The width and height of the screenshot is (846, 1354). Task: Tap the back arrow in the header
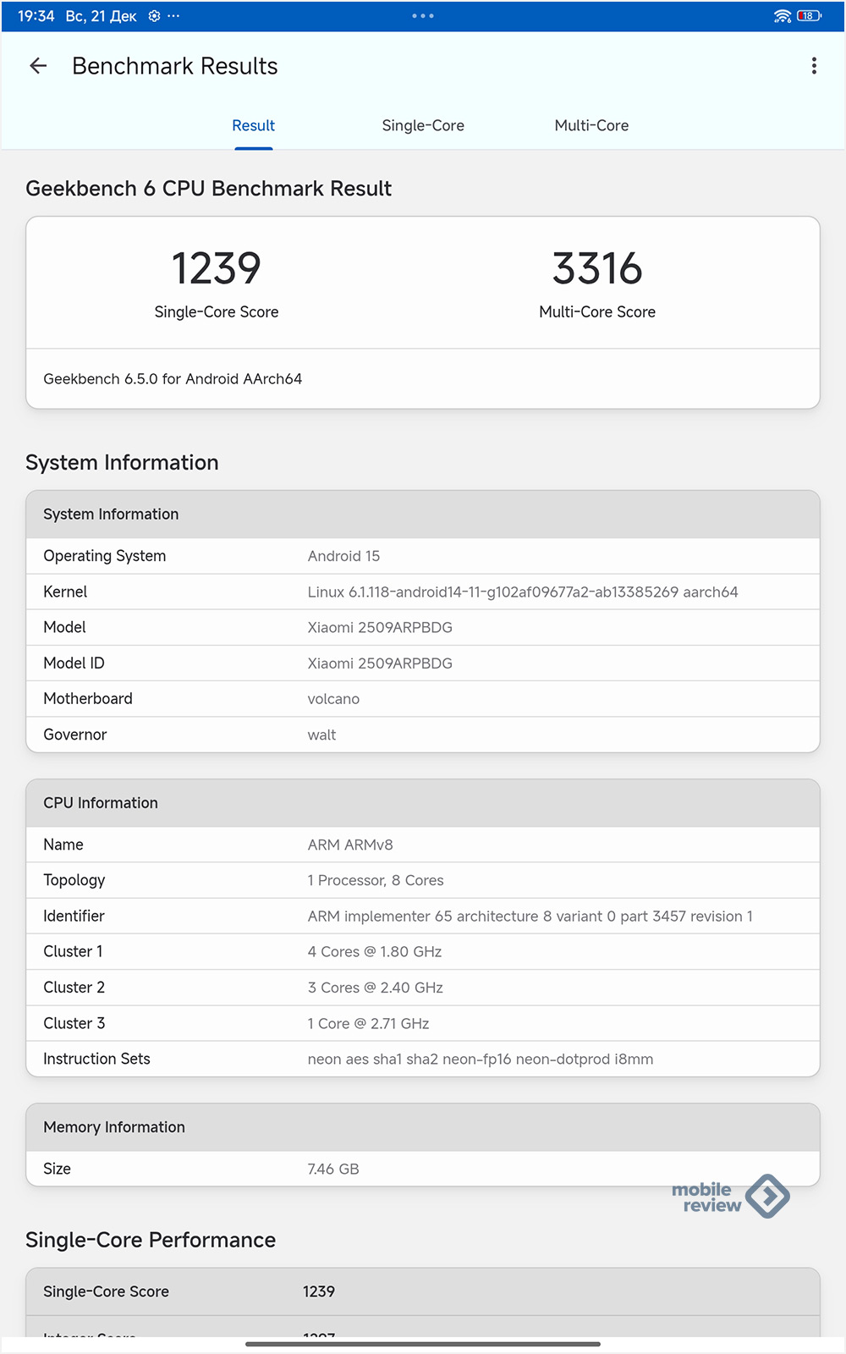point(38,66)
